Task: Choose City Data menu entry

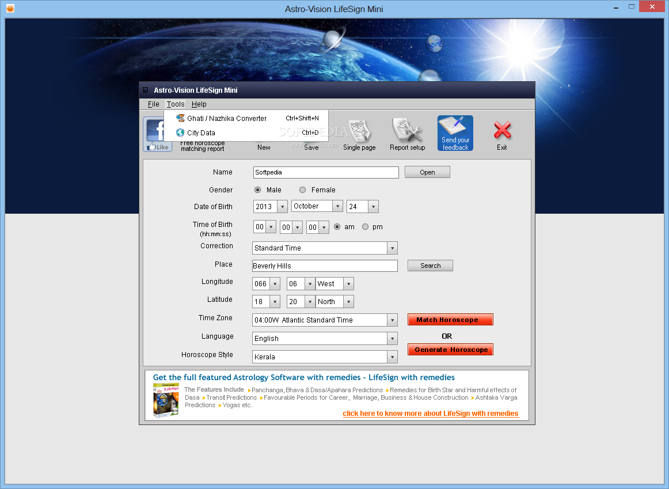Action: (246, 132)
